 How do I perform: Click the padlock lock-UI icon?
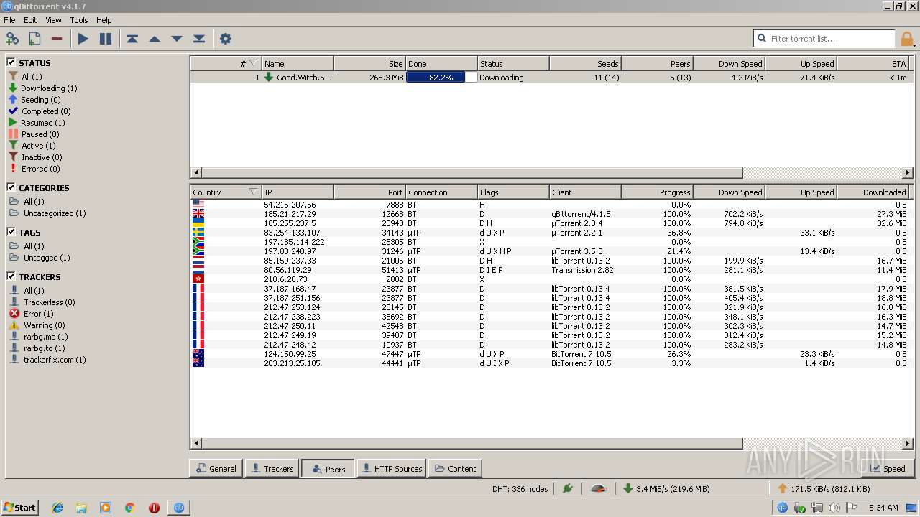(x=907, y=39)
